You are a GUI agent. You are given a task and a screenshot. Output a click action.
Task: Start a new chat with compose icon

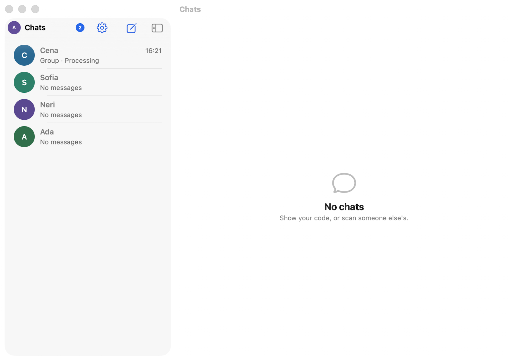pyautogui.click(x=131, y=28)
